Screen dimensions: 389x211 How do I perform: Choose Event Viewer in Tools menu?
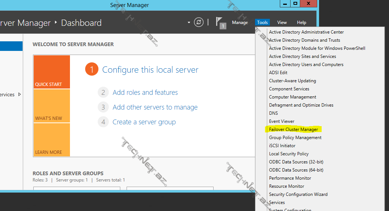pyautogui.click(x=282, y=121)
